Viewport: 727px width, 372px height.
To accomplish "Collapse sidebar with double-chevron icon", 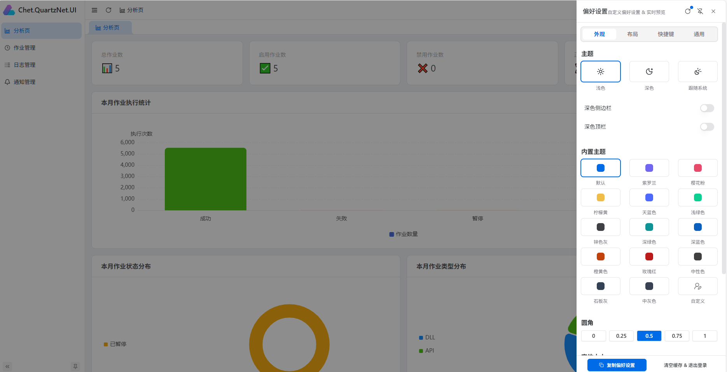I will (x=7, y=366).
